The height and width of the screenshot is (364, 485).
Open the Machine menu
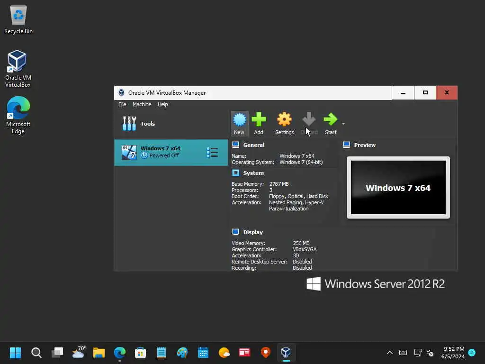142,104
